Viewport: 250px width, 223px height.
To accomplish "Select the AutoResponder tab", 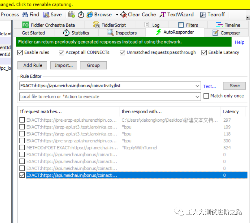I will (x=175, y=32).
